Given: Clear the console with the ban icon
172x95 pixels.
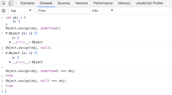Looking at the screenshot, I should [4, 11].
